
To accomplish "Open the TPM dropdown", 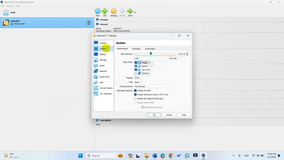I will tap(138, 82).
